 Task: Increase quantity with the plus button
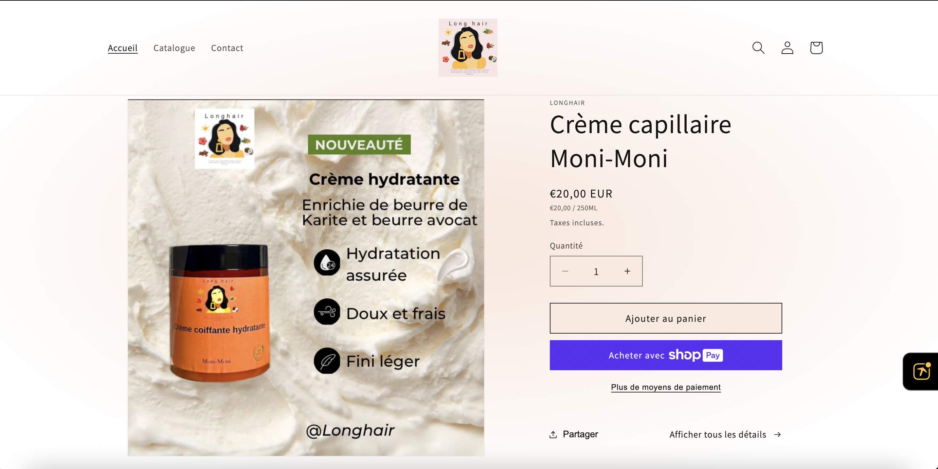click(x=627, y=271)
